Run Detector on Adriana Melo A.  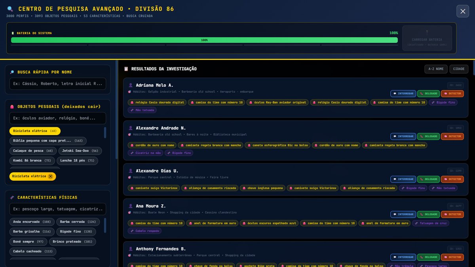click(452, 93)
